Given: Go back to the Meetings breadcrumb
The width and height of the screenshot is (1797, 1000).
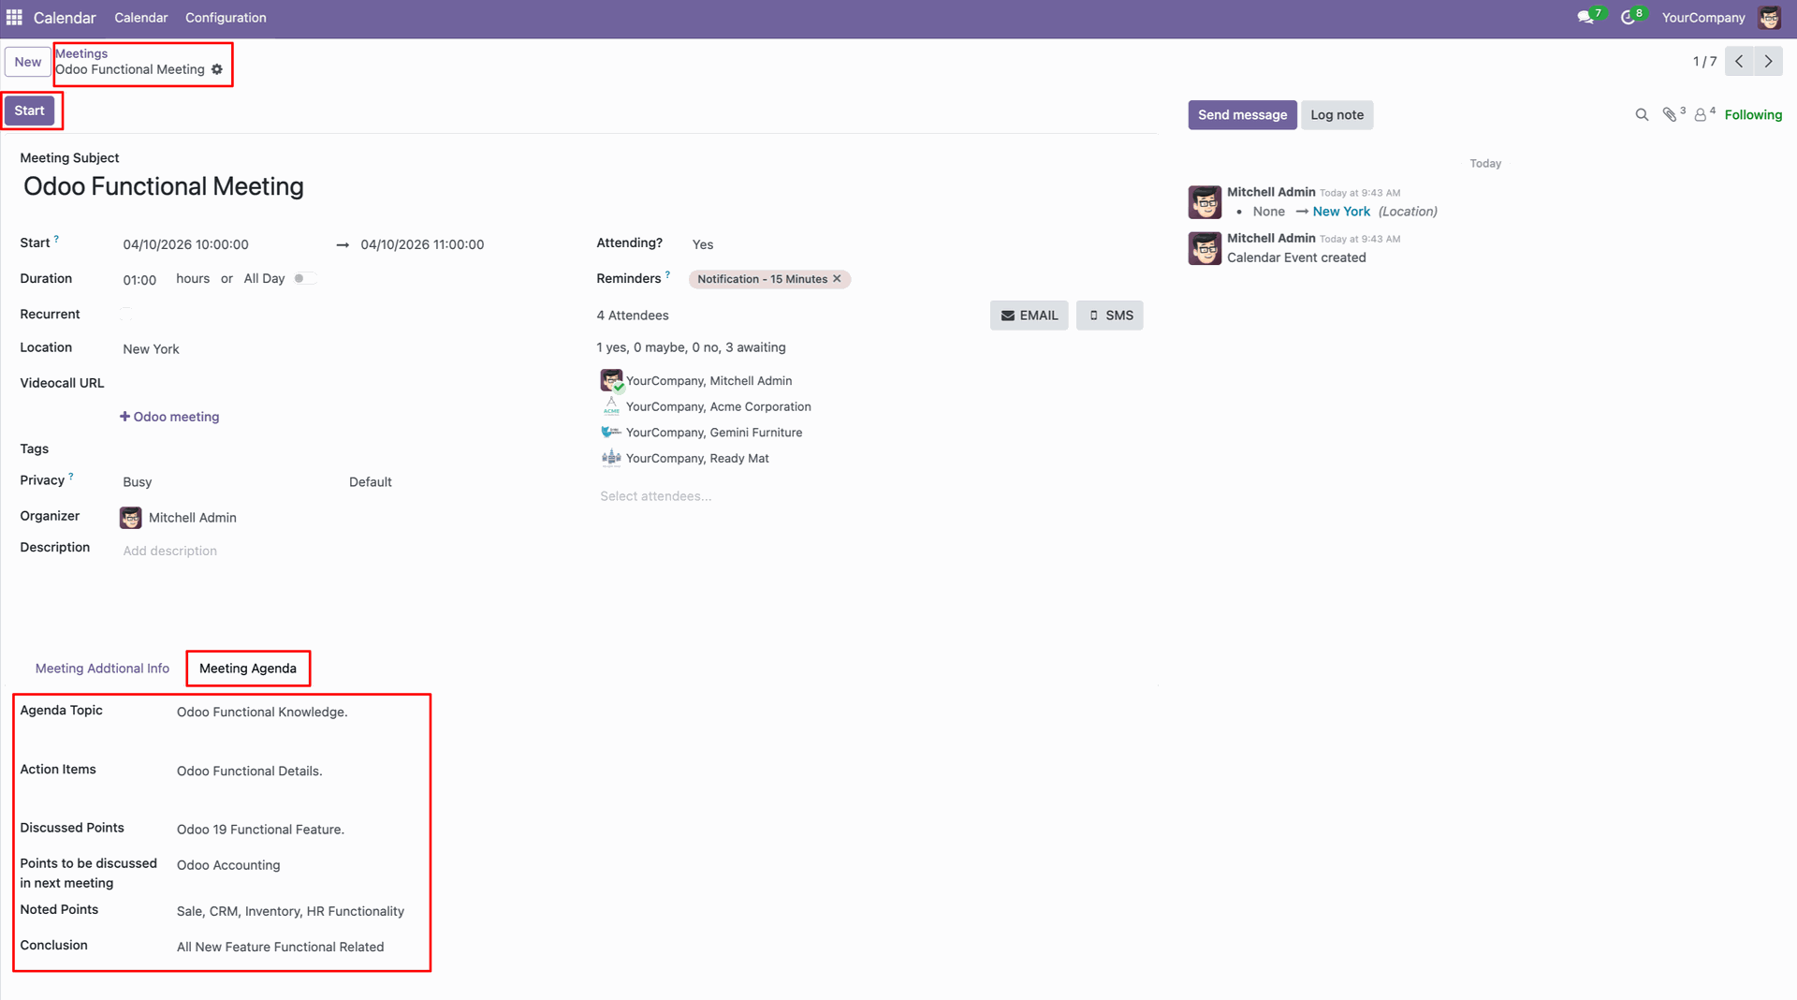Looking at the screenshot, I should tap(81, 53).
